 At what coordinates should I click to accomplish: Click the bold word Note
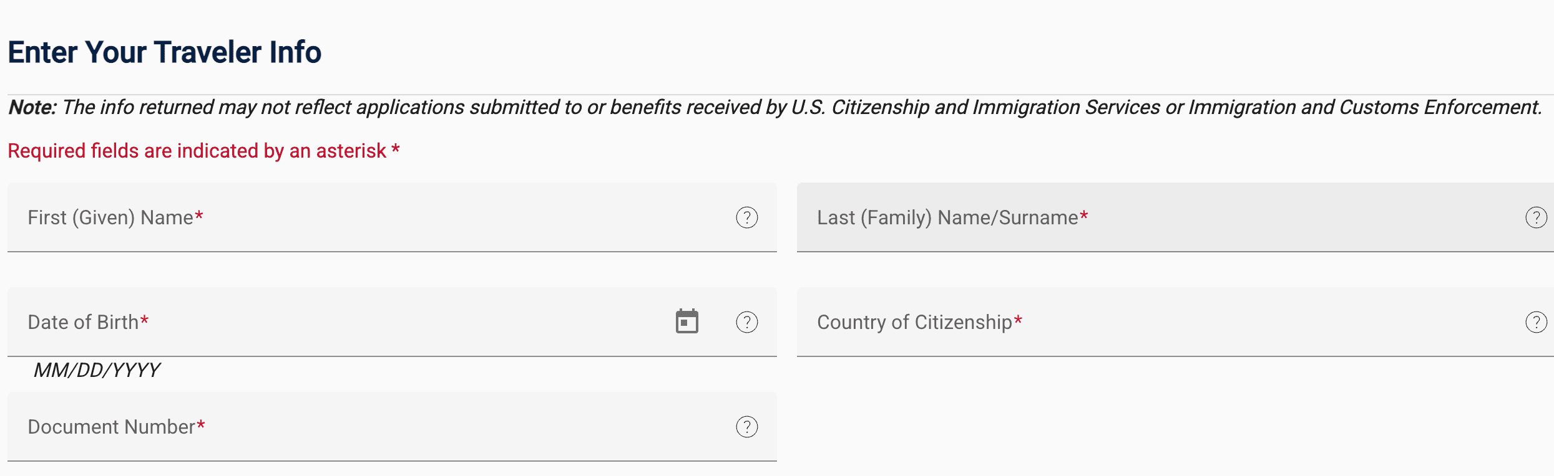pyautogui.click(x=31, y=107)
